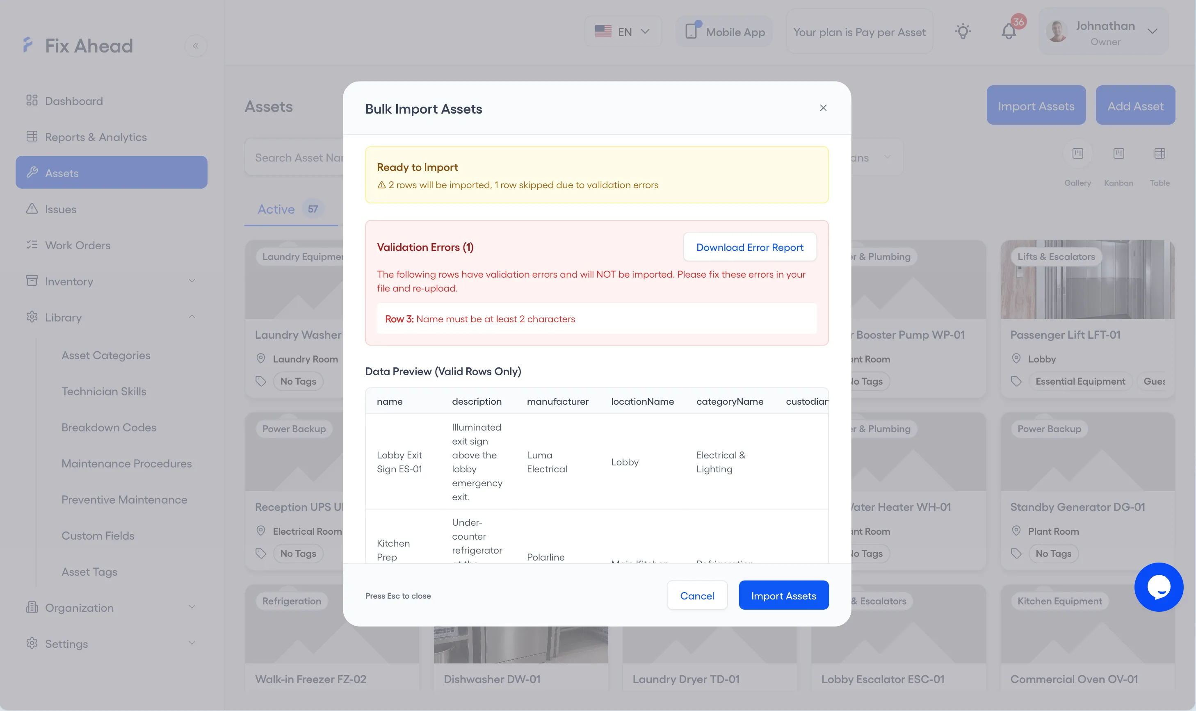Switch to Gallery view icon
The height and width of the screenshot is (711, 1196).
coord(1077,154)
